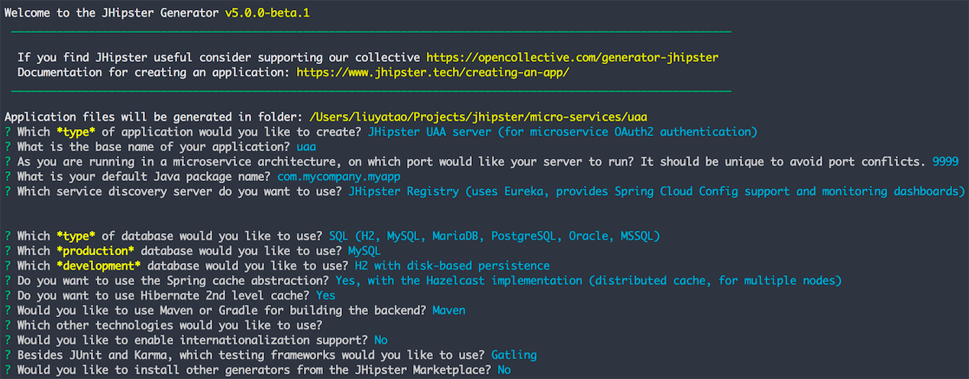Click the question mark before 'Which other technologies'
969x379 pixels.
click(7, 326)
